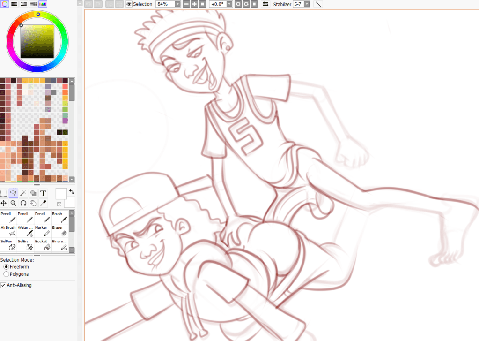Pick the Eyedropper color picker tool
The width and height of the screenshot is (479, 341).
click(43, 203)
